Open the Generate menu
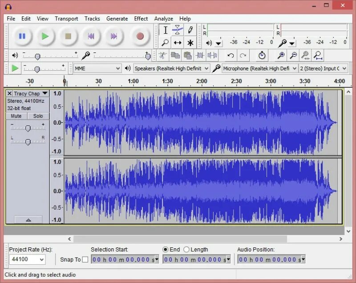The image size is (356, 283). click(x=117, y=19)
